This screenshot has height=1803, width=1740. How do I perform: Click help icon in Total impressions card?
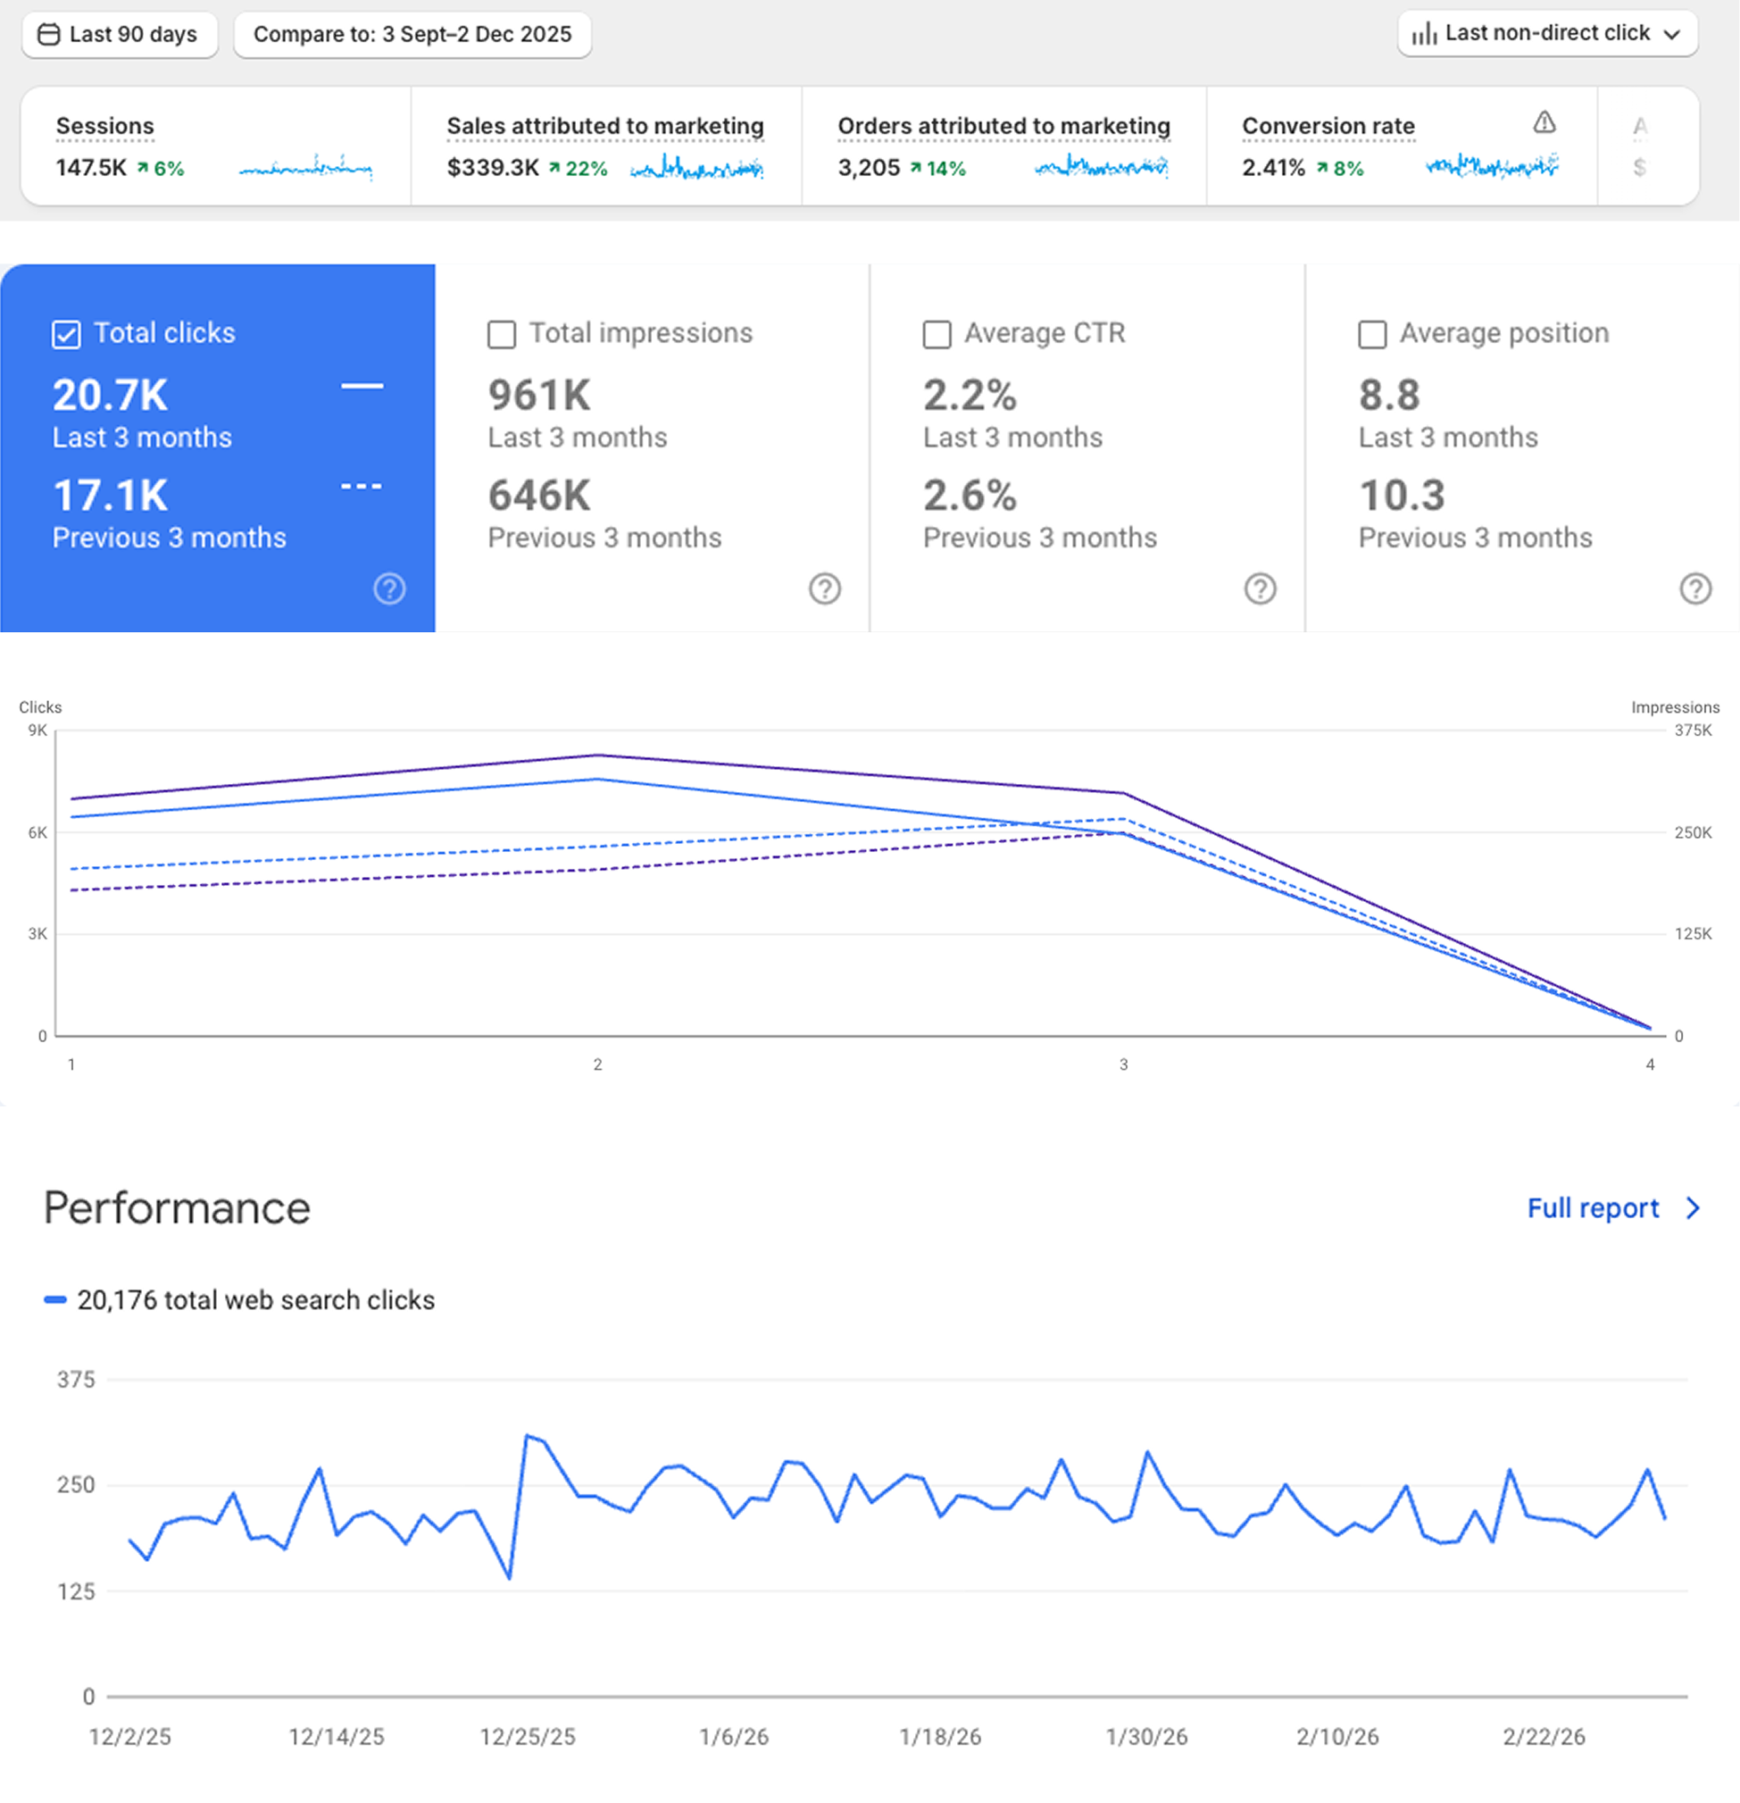tap(824, 588)
